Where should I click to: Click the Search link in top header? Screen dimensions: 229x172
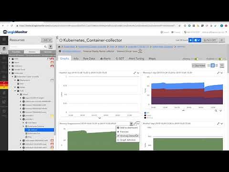[x=165, y=32]
